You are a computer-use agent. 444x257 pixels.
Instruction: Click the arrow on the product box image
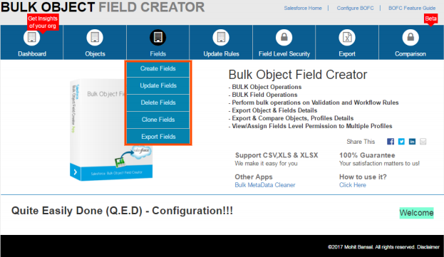(x=75, y=172)
